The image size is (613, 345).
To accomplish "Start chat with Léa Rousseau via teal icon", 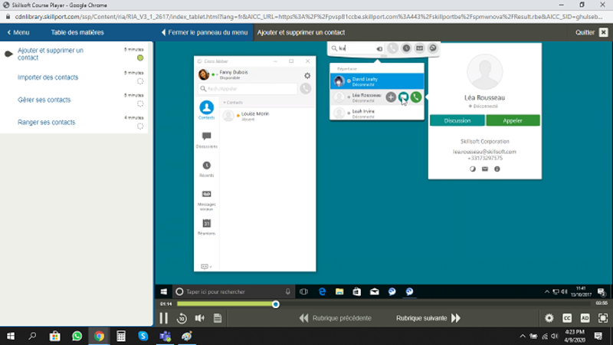I will 403,97.
